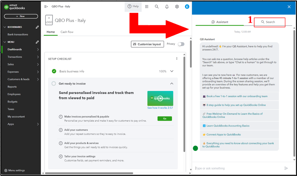Click the Customise layout button

tap(147, 44)
